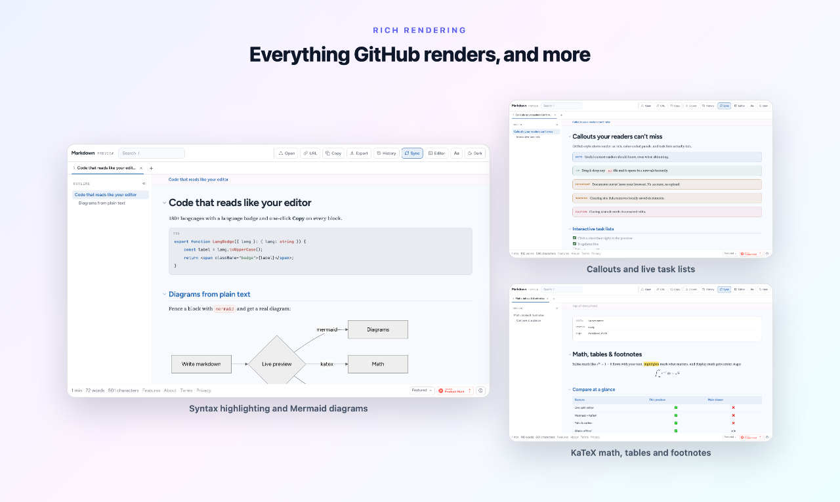This screenshot has height=502, width=840.
Task: Open History in the Code that reads window
Action: (387, 153)
